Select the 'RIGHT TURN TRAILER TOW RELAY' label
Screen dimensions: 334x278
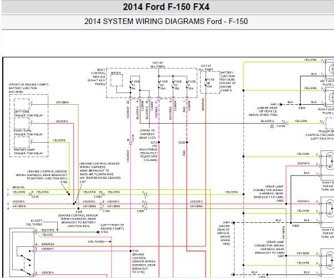pos(28,133)
